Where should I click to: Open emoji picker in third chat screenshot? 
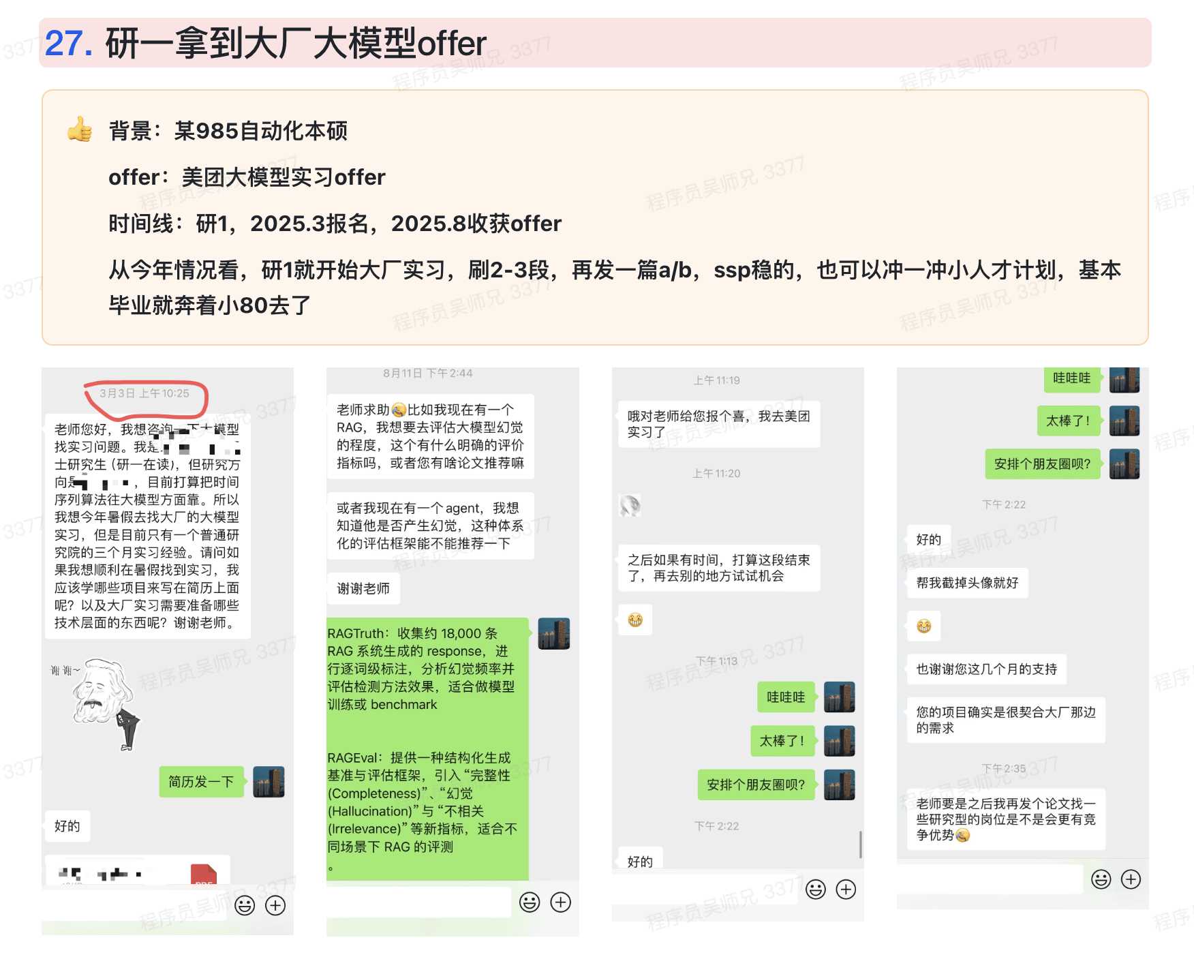[x=816, y=889]
